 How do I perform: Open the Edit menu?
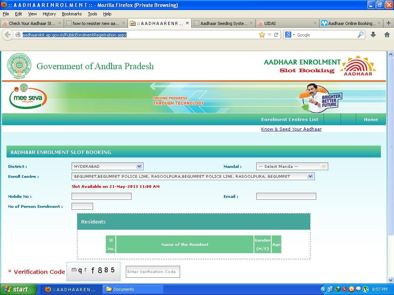(18, 14)
